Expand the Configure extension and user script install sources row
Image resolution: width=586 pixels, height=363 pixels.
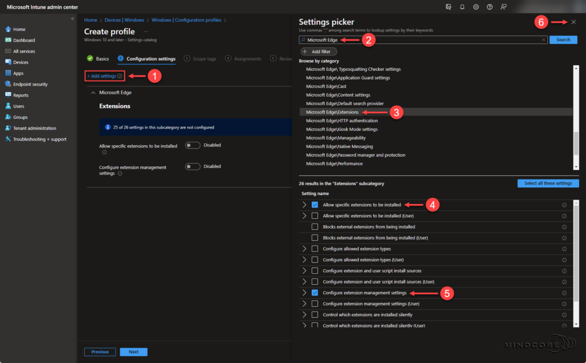pyautogui.click(x=304, y=270)
